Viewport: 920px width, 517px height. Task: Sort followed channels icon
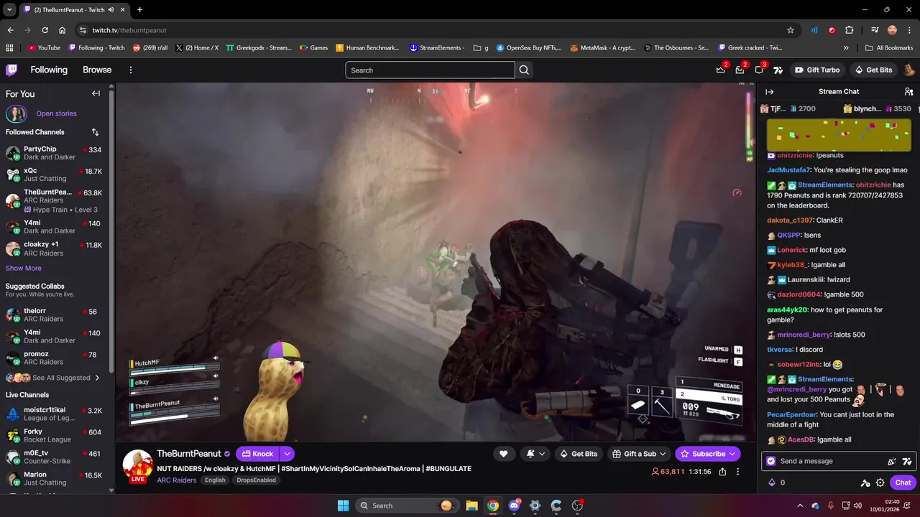[95, 132]
